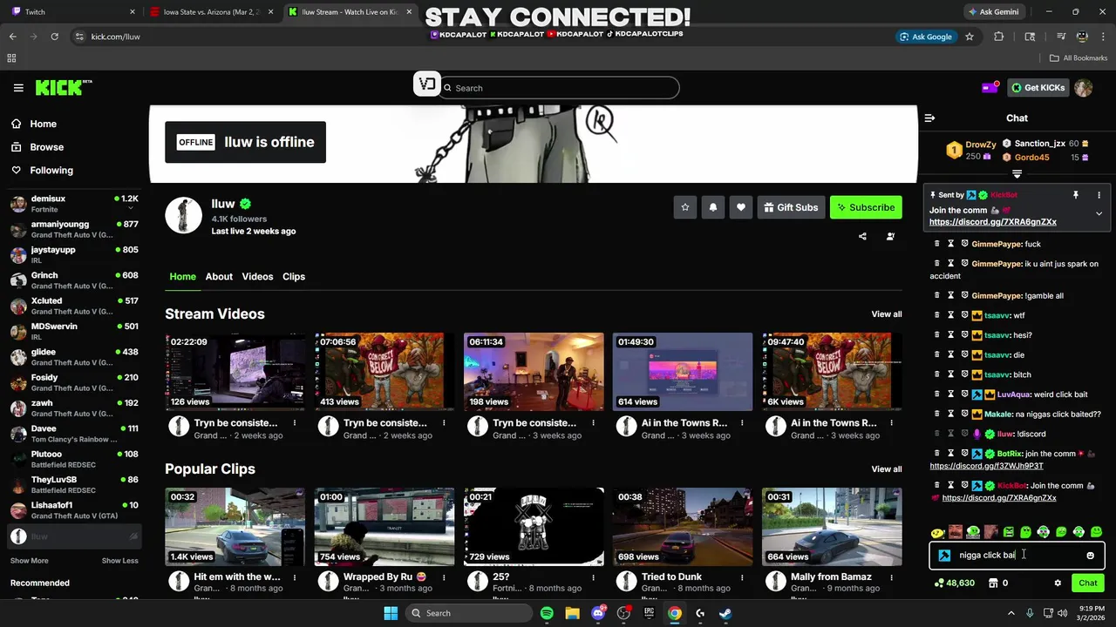Screen dimensions: 1116x627
Task: Collapse the chat panel with arrow icon
Action: [929, 118]
